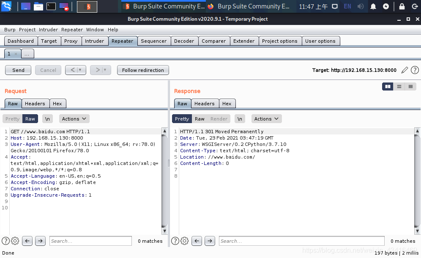Switch to the Intruder tab
Viewport: 421px width, 258px height.
pos(95,41)
